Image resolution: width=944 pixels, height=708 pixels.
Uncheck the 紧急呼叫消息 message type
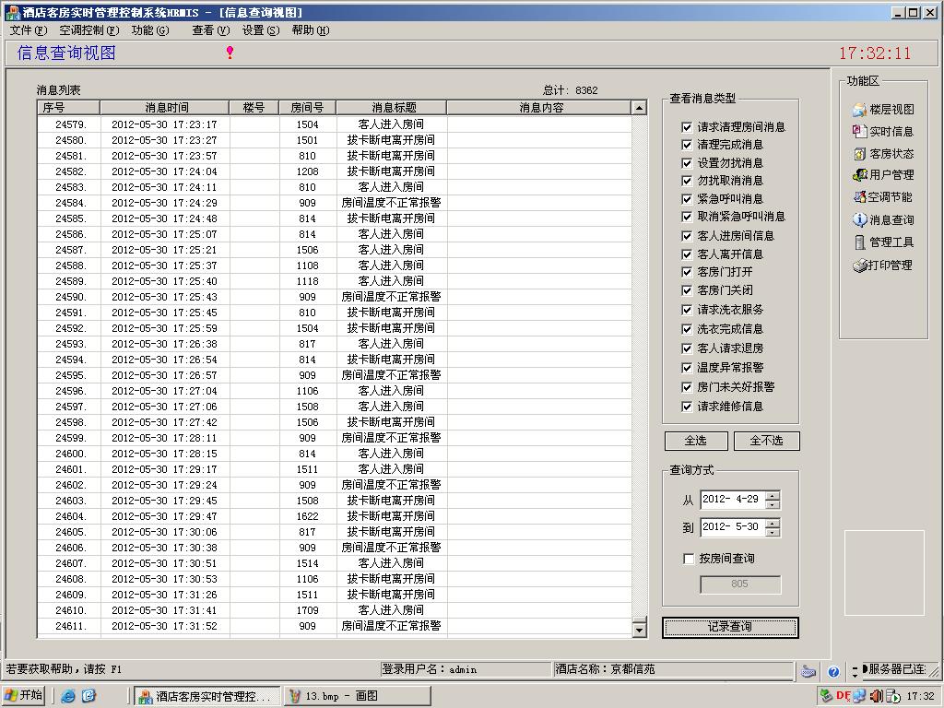click(687, 197)
